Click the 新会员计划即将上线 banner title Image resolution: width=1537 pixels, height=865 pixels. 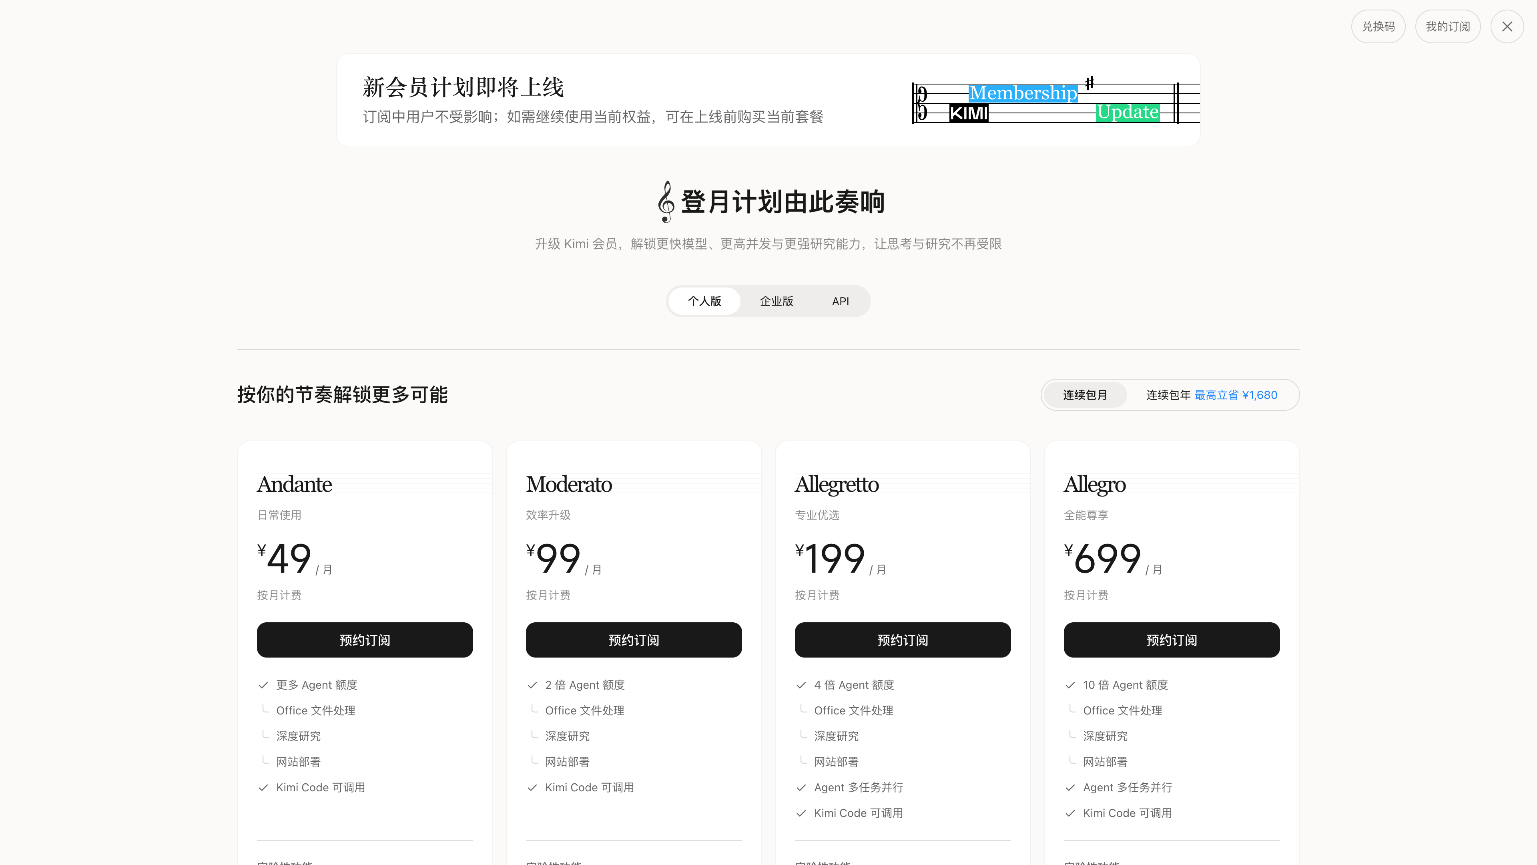tap(463, 87)
